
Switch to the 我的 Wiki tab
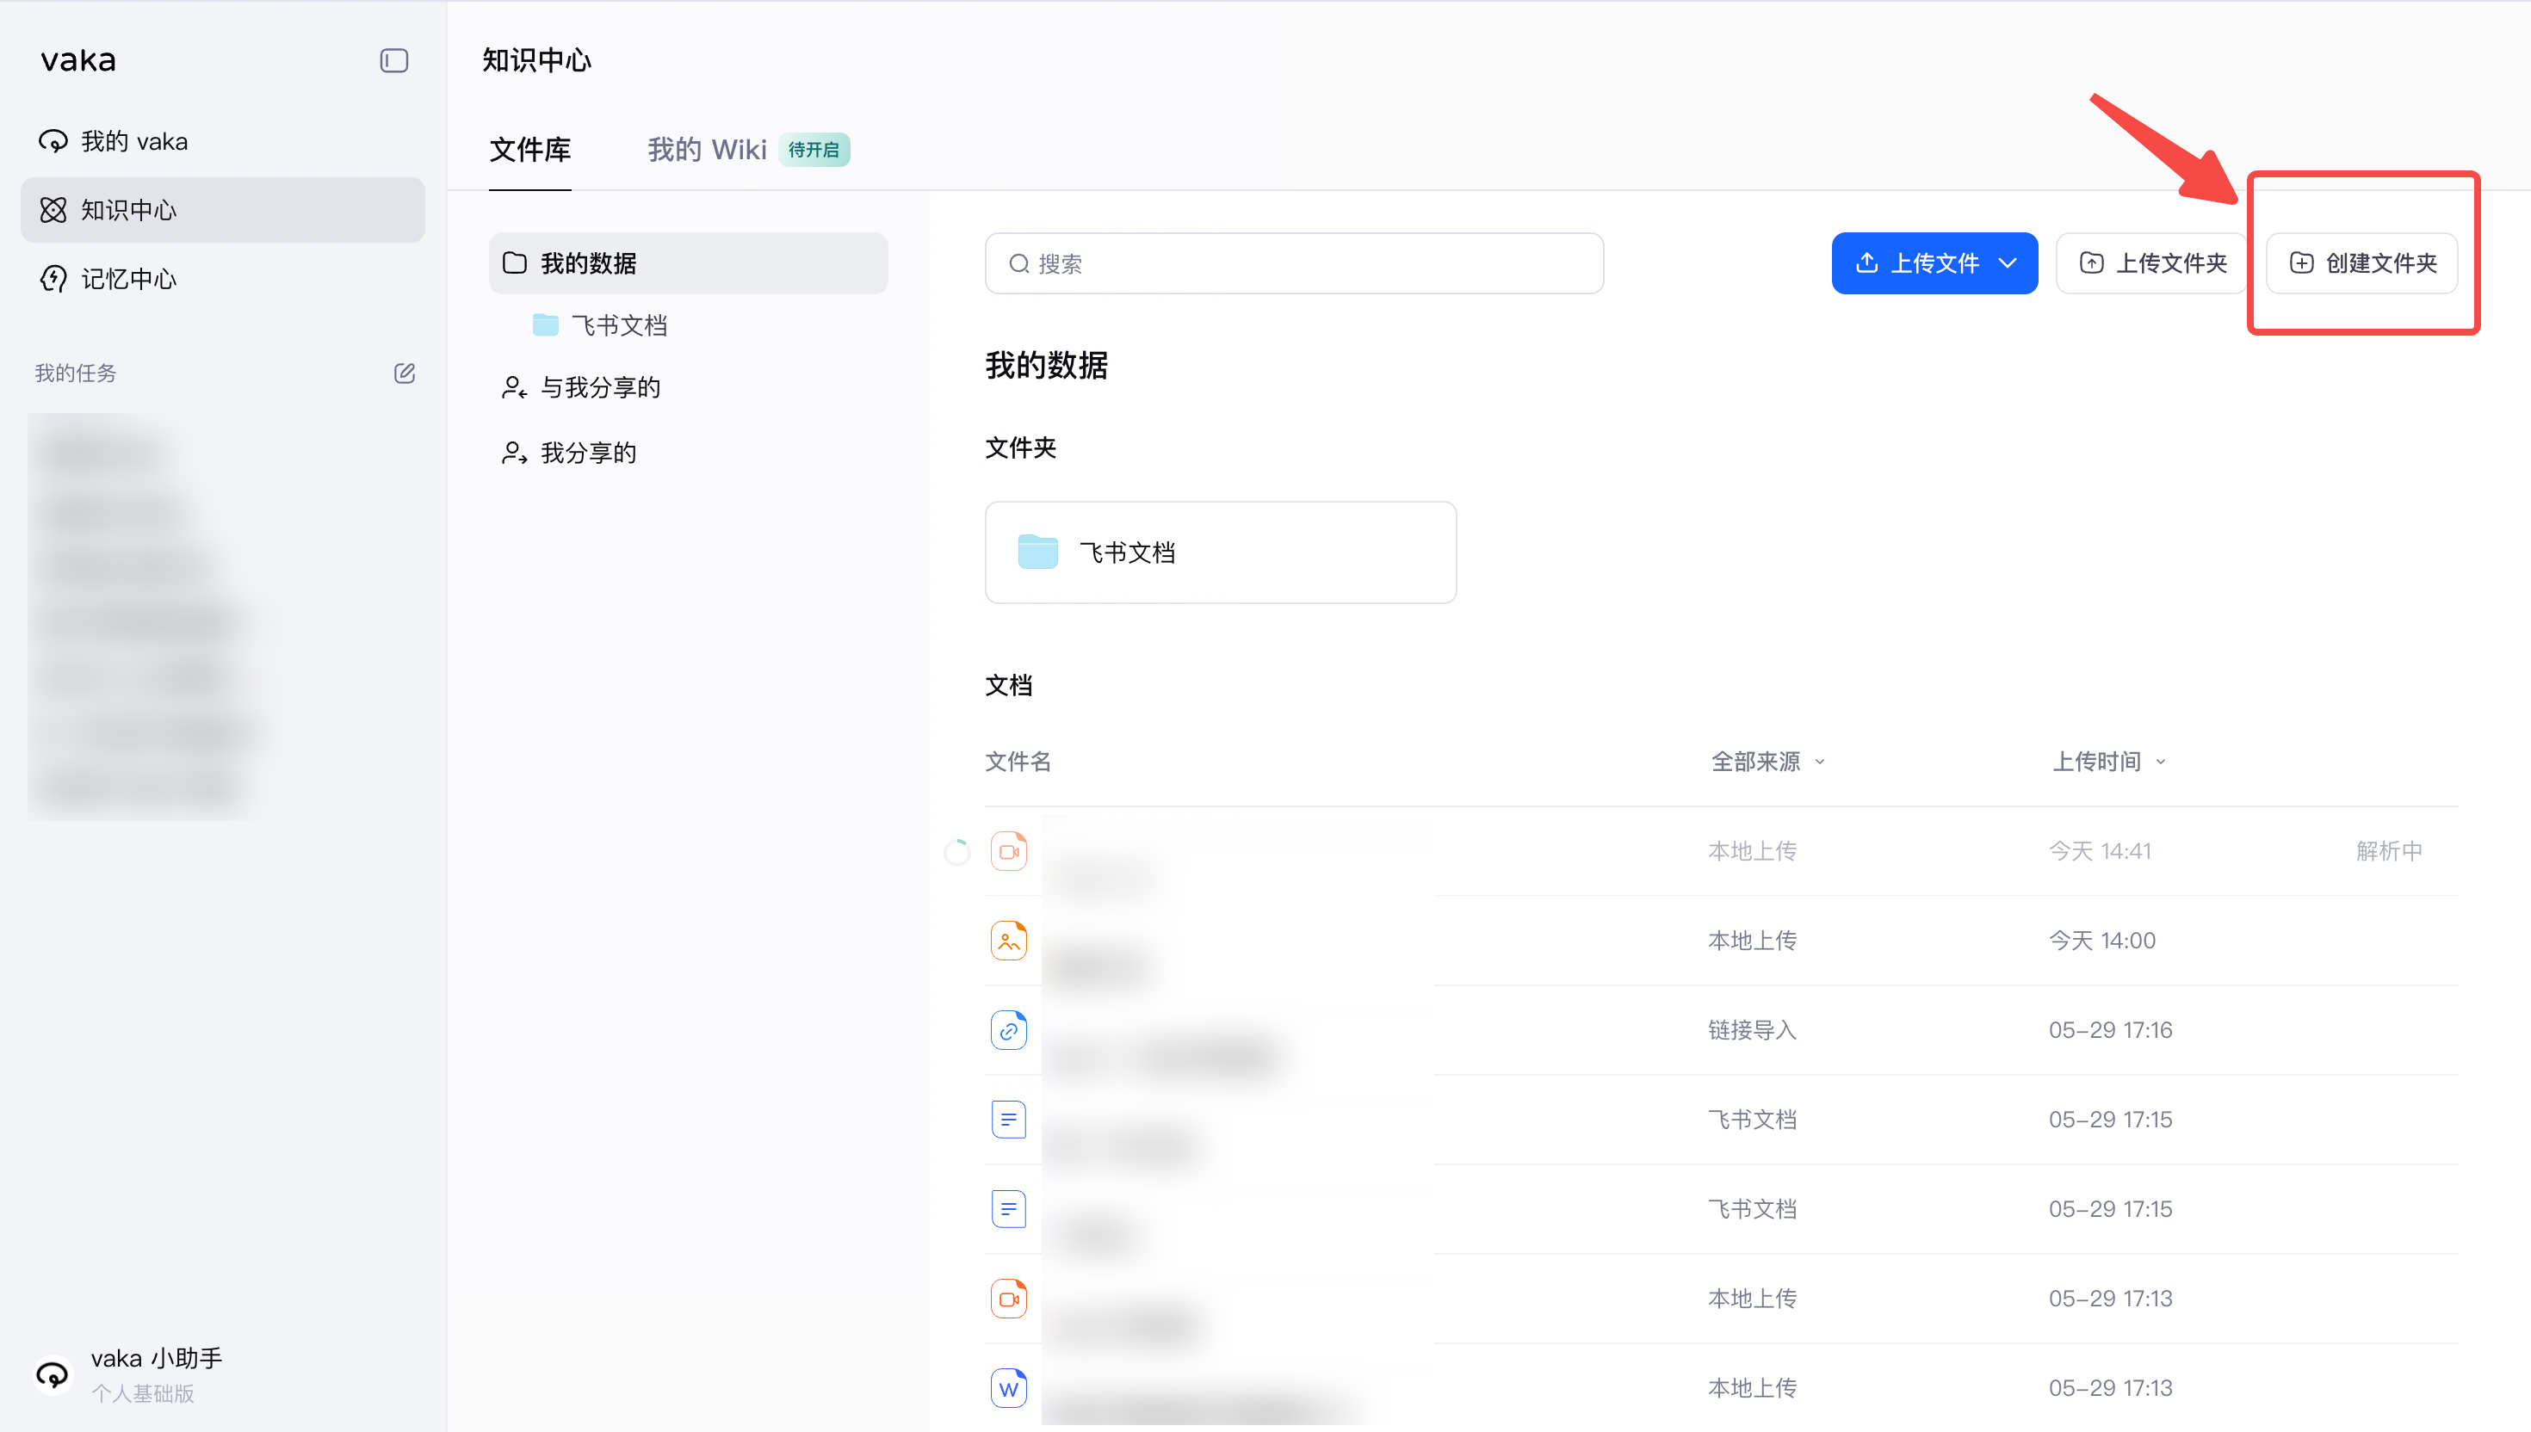tap(706, 150)
